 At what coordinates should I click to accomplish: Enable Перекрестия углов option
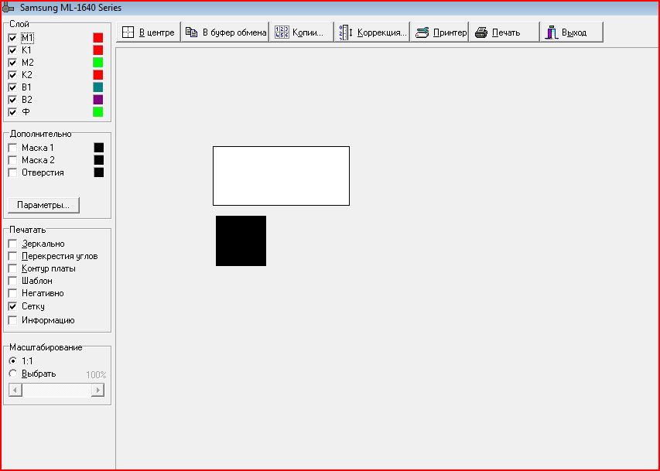(x=12, y=256)
